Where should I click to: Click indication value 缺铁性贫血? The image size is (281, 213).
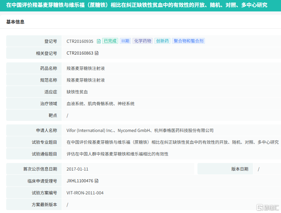(x=77, y=92)
